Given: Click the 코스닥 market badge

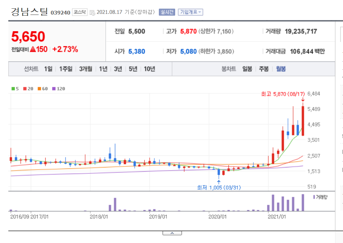Looking at the screenshot, I should point(80,12).
